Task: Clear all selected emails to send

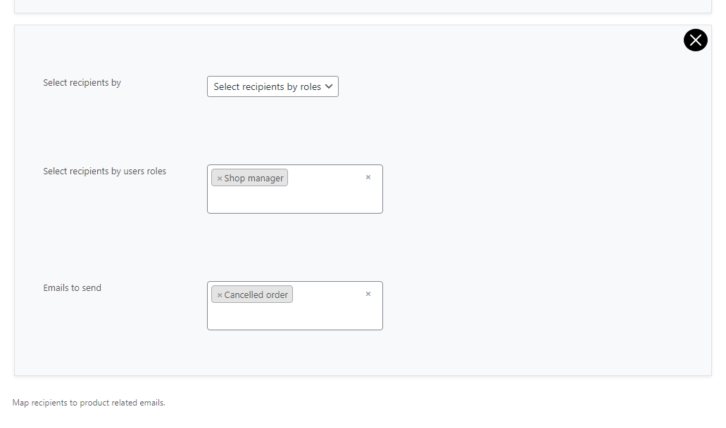Action: [x=368, y=294]
